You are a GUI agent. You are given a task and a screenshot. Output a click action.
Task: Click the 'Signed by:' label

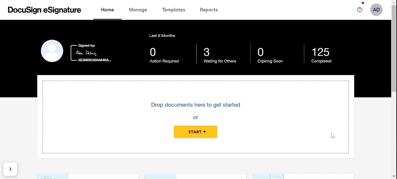(x=87, y=45)
